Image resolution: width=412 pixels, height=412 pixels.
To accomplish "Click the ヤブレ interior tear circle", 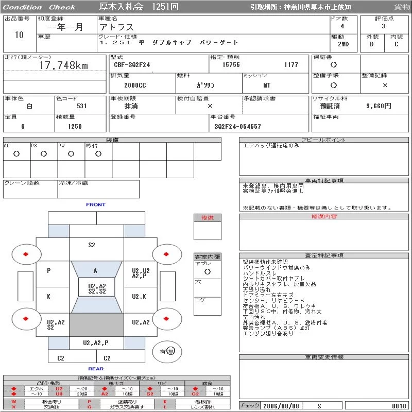I will (208, 272).
